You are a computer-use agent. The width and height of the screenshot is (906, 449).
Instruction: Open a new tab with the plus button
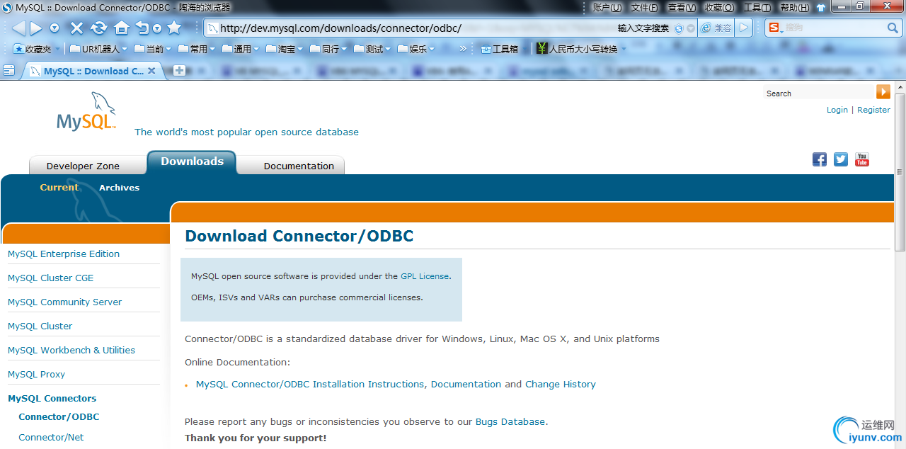coord(179,71)
